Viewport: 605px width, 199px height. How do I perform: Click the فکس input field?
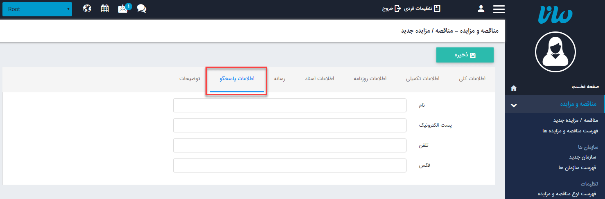[290, 165]
